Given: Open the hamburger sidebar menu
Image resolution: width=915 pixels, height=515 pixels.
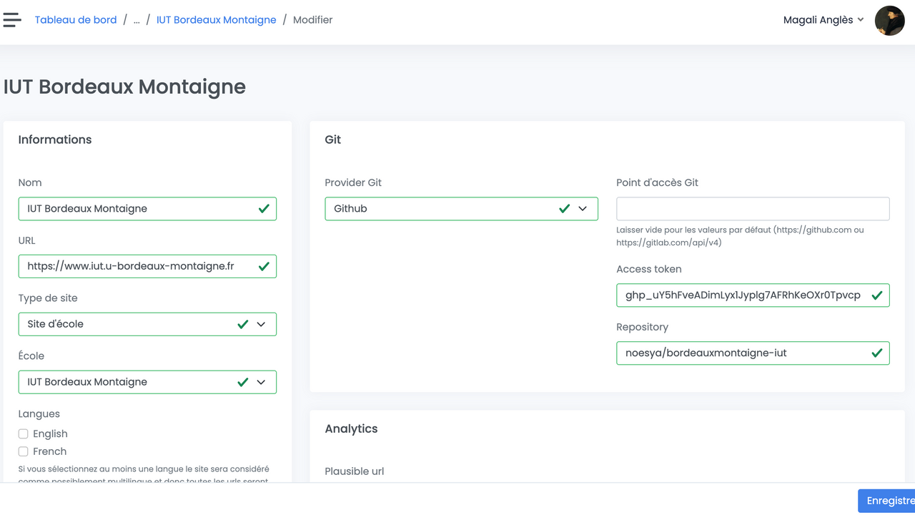Looking at the screenshot, I should (12, 20).
